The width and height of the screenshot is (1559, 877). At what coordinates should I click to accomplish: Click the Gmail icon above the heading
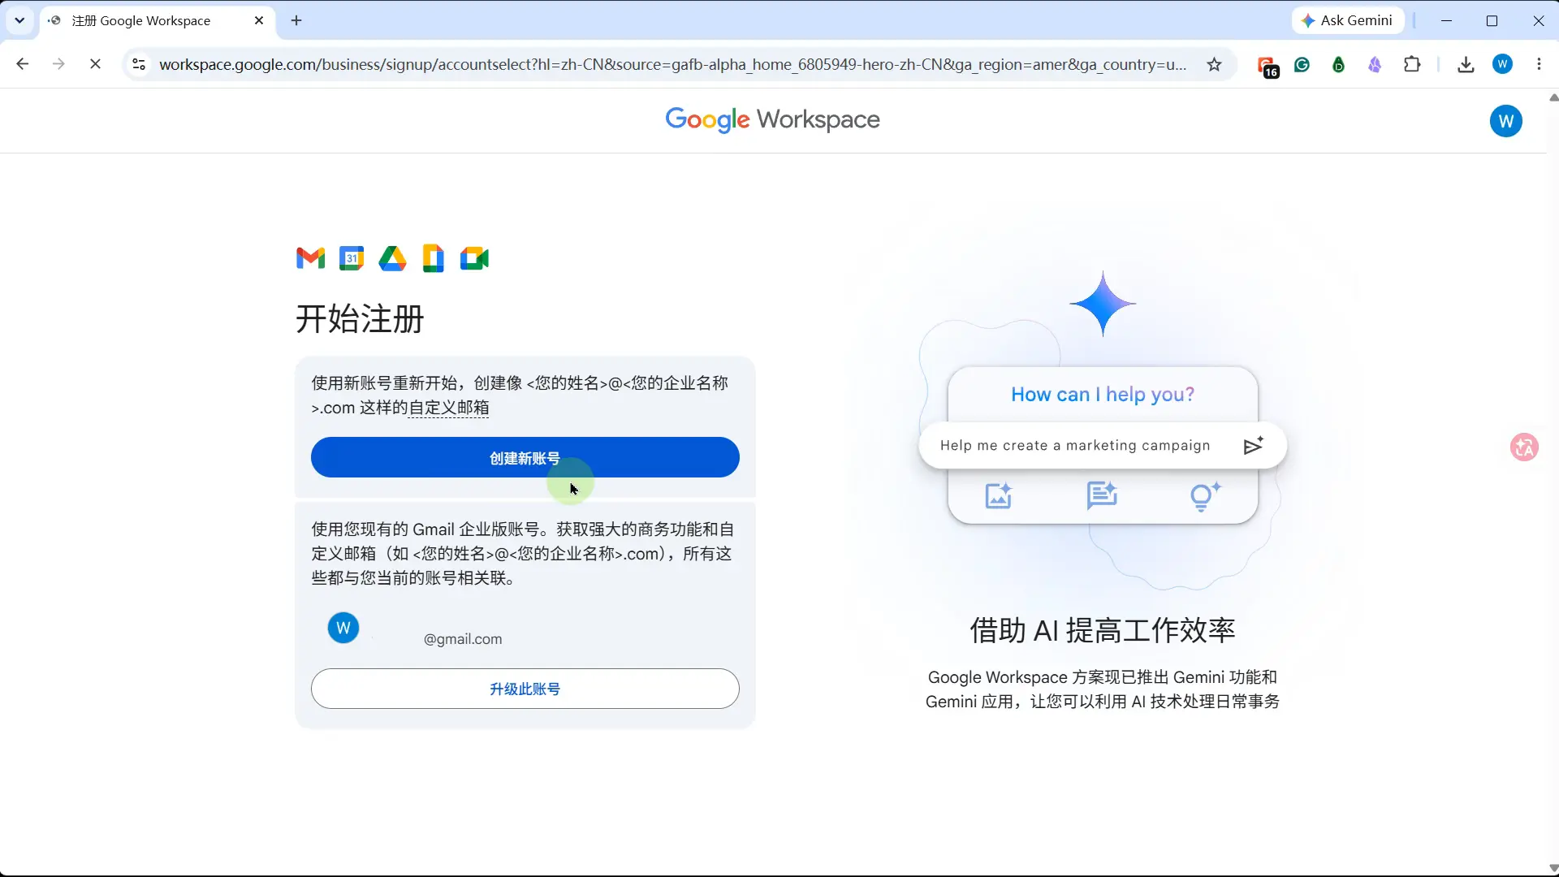[310, 259]
